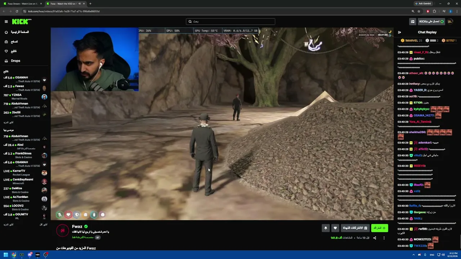Open the user profile avatar menu

pyautogui.click(x=450, y=22)
